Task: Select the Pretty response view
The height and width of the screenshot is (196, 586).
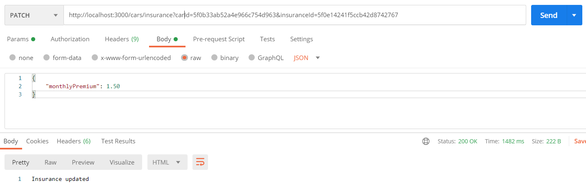Action: tap(20, 162)
